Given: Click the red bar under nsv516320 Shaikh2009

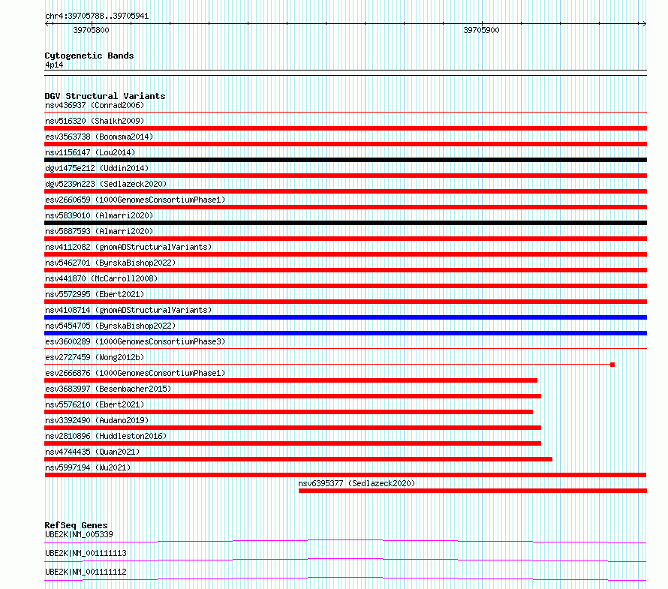Looking at the screenshot, I should click(345, 128).
